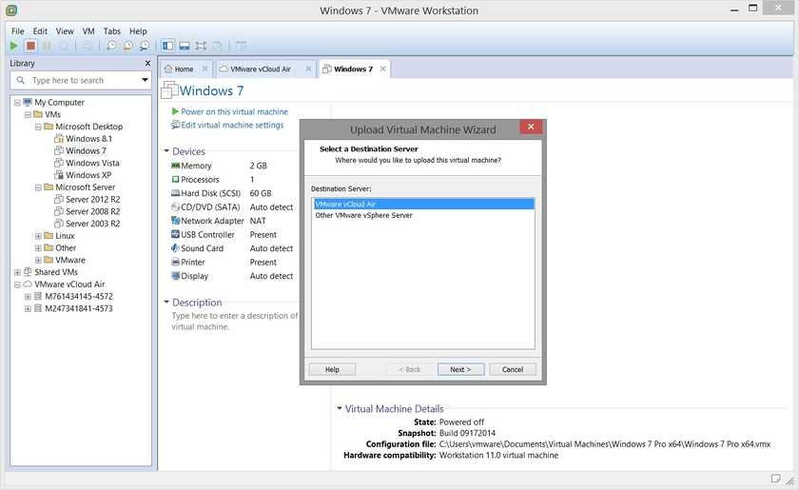The width and height of the screenshot is (799, 490).
Task: Open the Manage Snapshots toolbar icon
Action: point(145,46)
